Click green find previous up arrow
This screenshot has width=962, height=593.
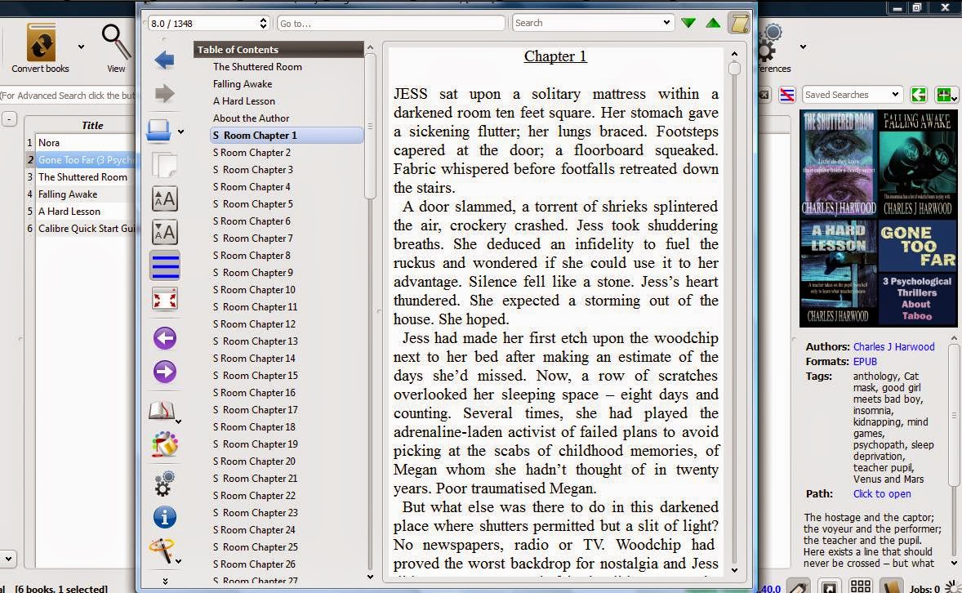tap(713, 24)
